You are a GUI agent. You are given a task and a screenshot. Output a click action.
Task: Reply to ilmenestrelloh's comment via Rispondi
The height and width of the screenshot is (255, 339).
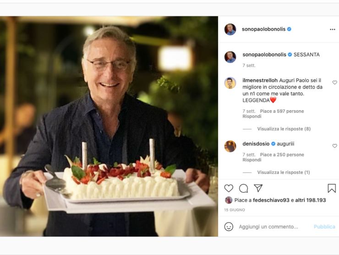252,116
